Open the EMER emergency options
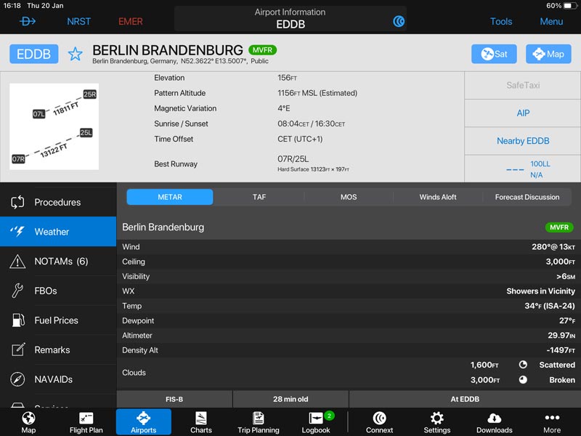The image size is (581, 436). coord(131,22)
